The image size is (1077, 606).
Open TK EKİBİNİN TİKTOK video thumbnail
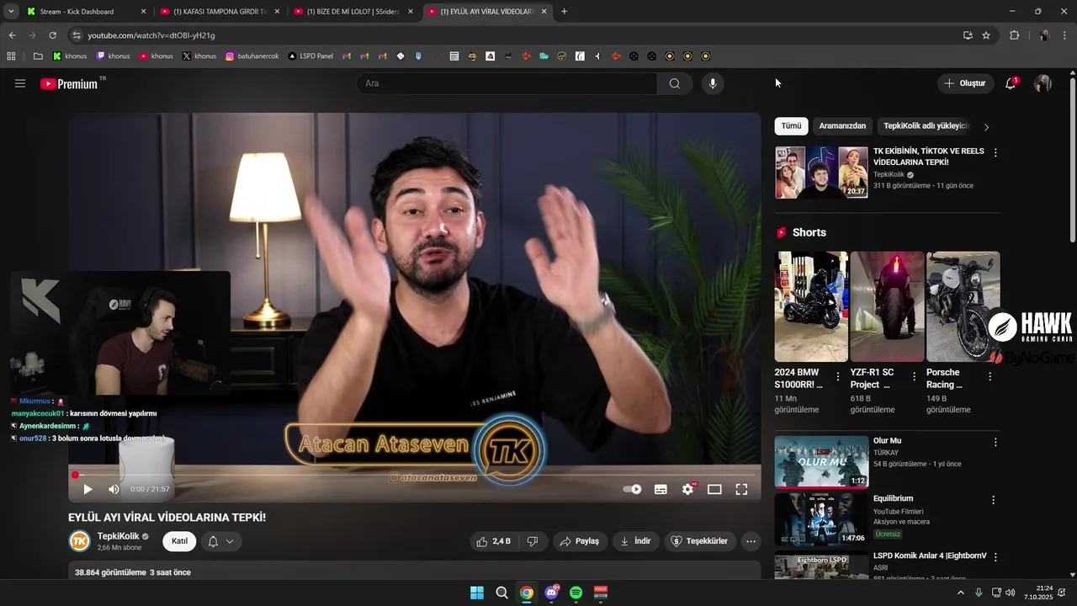coord(821,173)
